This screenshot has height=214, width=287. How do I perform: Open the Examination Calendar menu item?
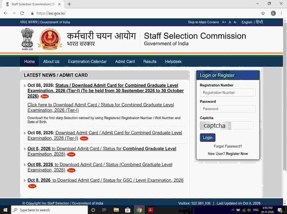point(87,62)
